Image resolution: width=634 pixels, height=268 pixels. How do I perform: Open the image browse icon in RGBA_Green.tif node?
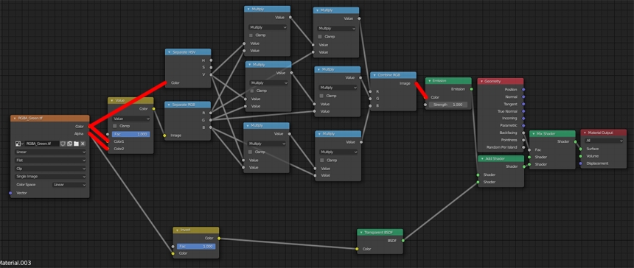click(19, 144)
